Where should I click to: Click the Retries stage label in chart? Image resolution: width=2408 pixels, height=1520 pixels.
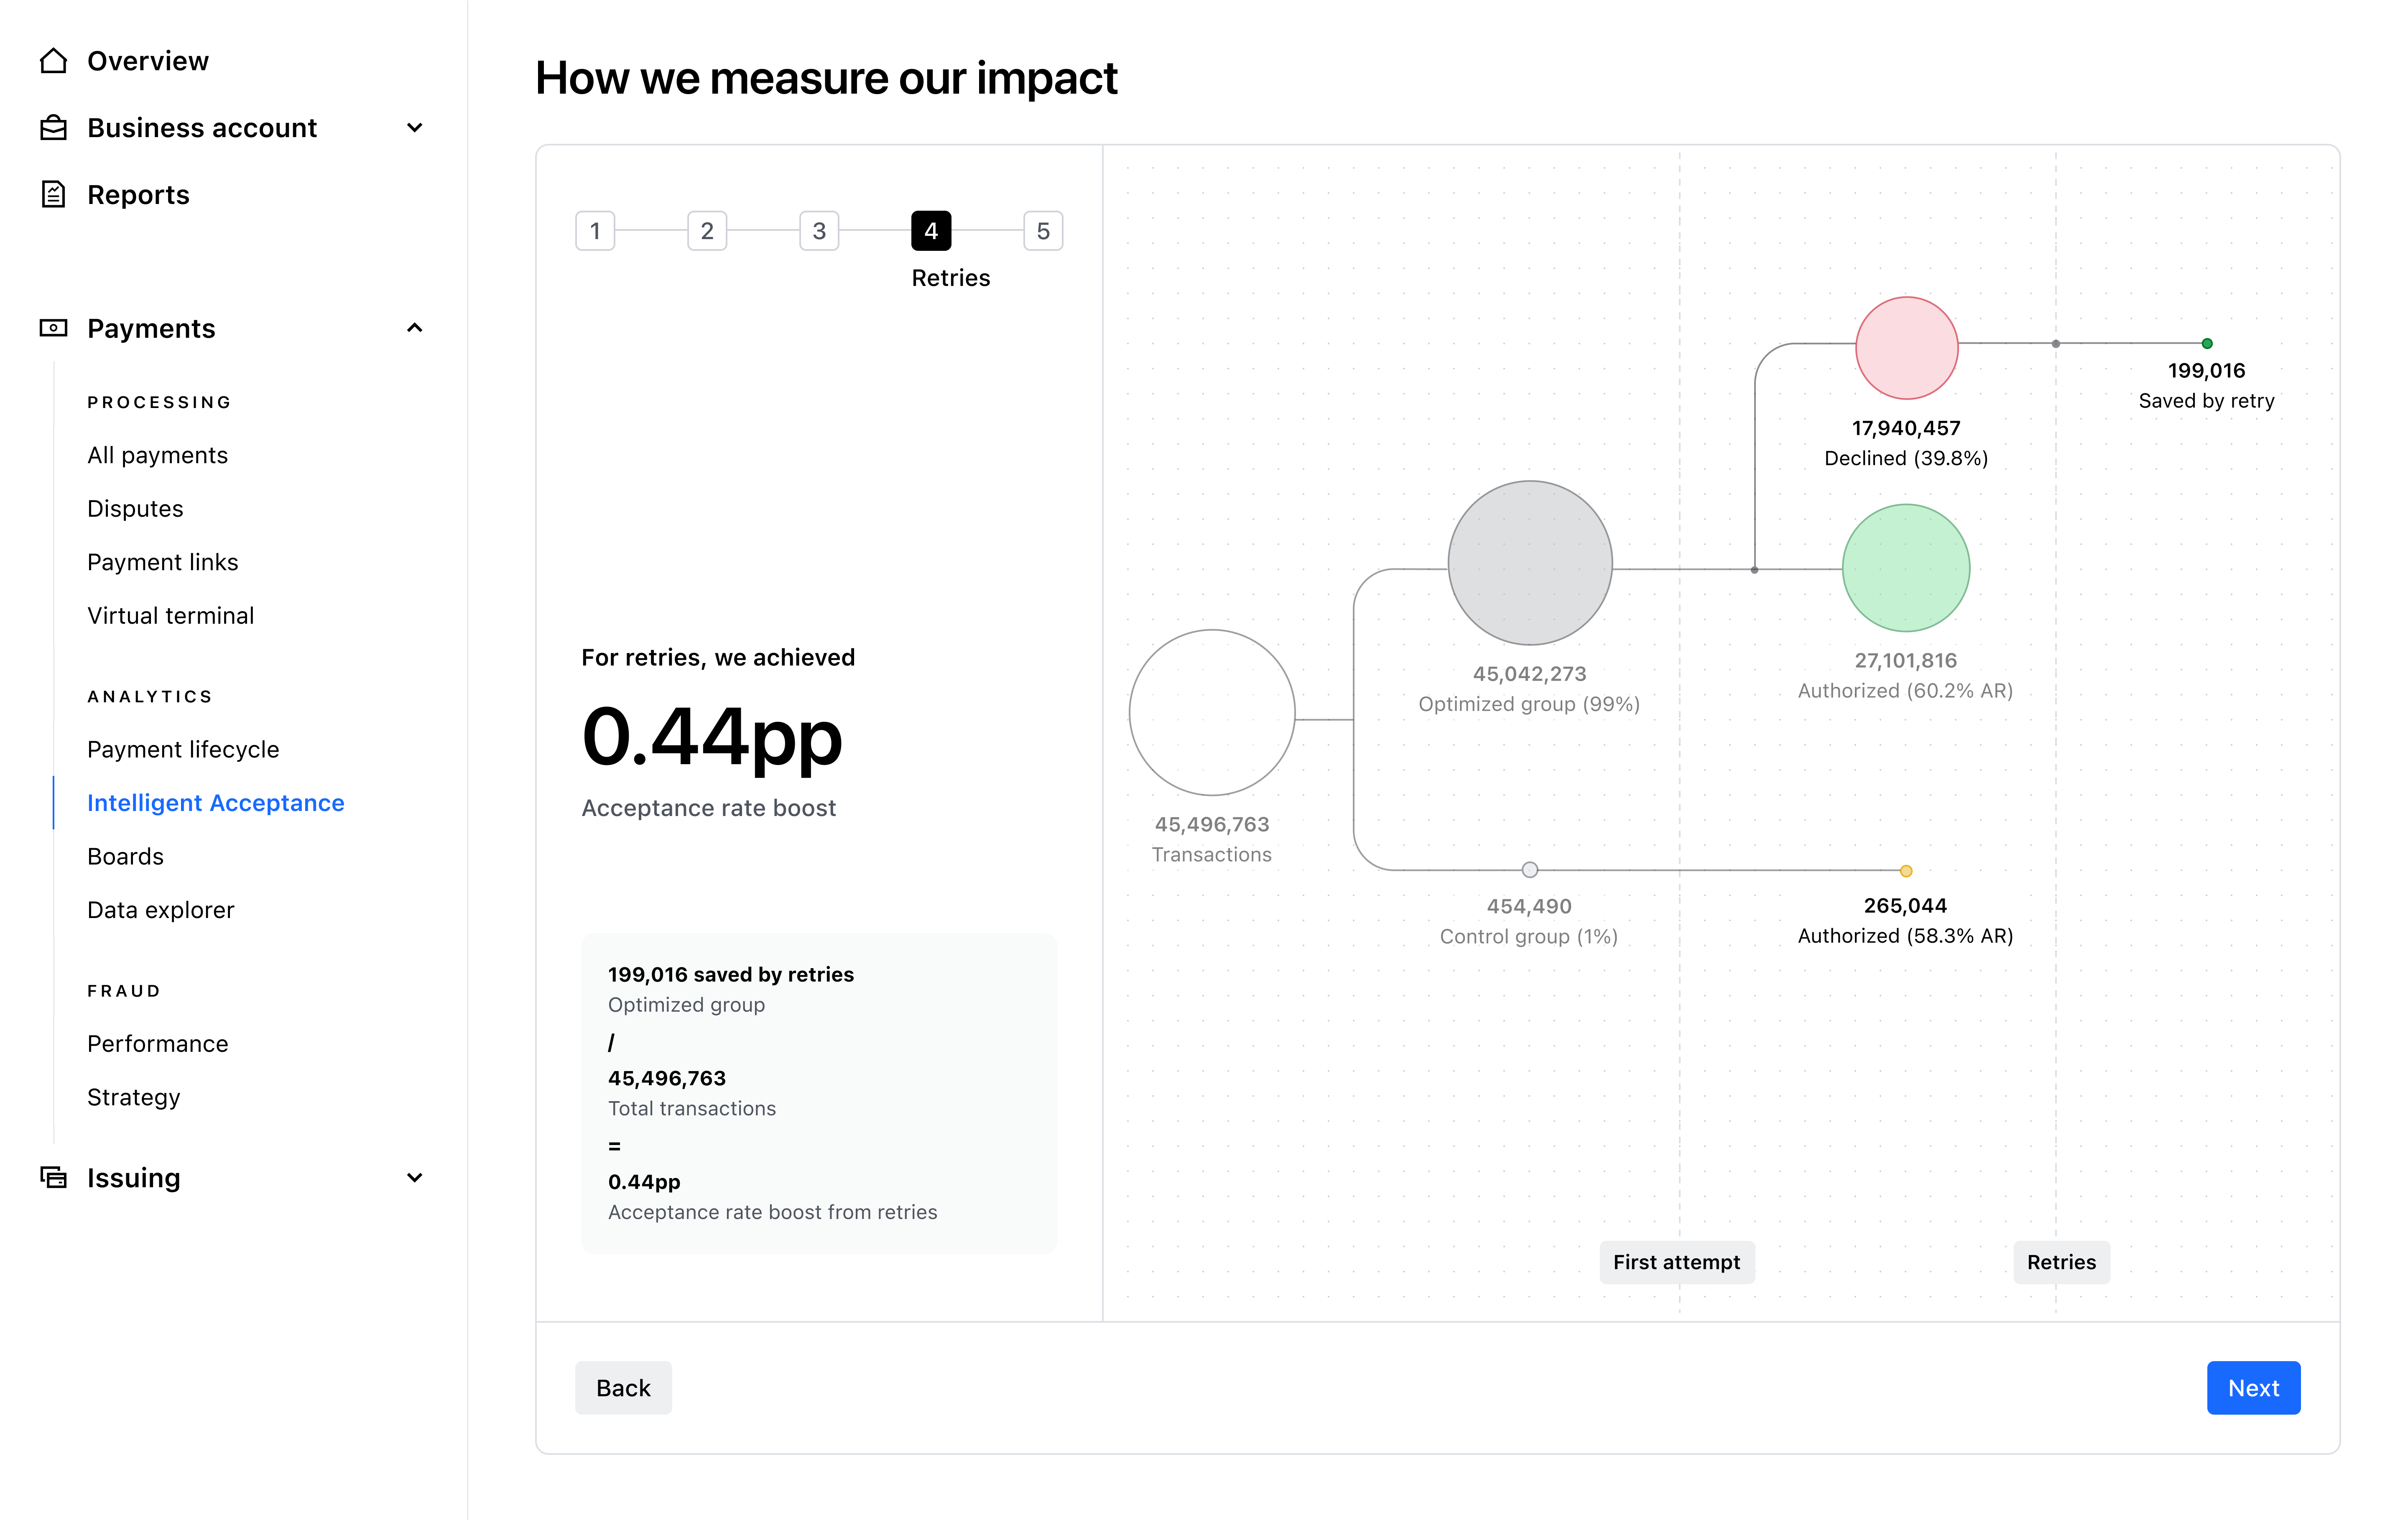[2061, 1262]
